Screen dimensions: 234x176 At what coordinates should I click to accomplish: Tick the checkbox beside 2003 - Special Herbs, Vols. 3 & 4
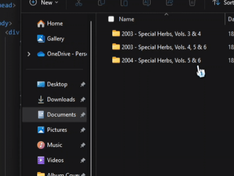(111, 33)
